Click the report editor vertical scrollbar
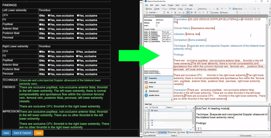Image resolution: width=271 pixels, height=138 pixels. 267,59
